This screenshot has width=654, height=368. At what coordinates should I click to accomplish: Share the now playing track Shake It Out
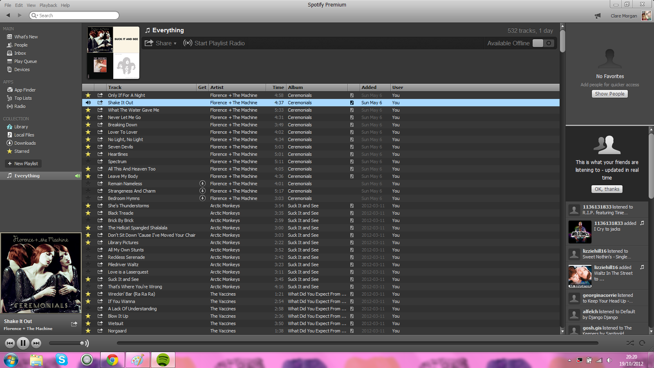click(74, 324)
